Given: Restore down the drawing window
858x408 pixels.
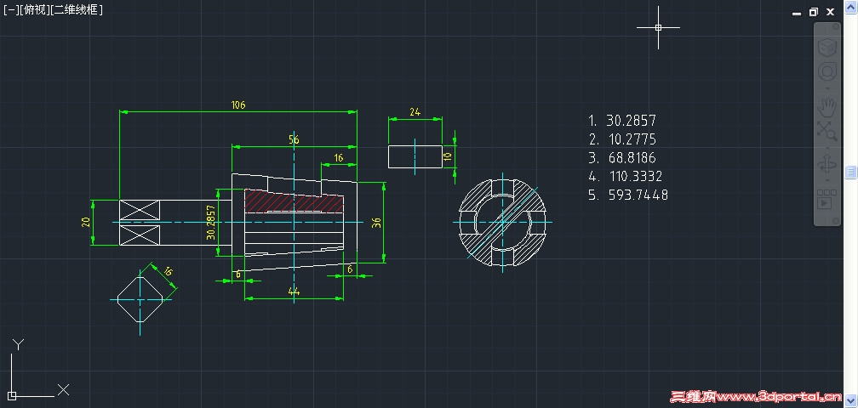Looking at the screenshot, I should coord(814,12).
